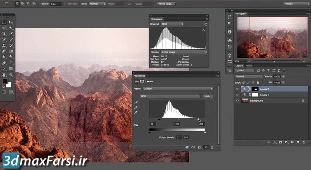
Task: Toggle visibility of Levels 2 layer
Action: coord(237,89)
